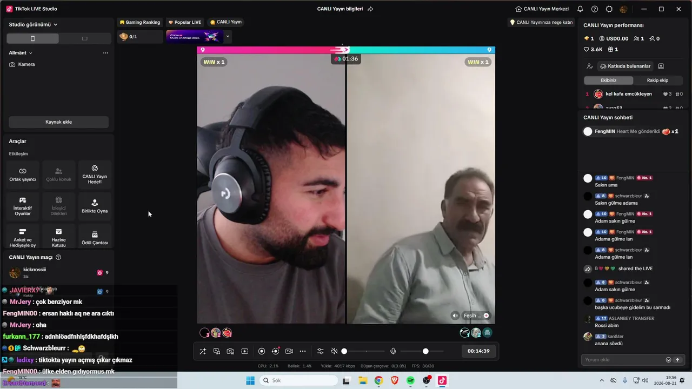This screenshot has width=692, height=389.
Task: Open the music media icon in control bar
Action: tap(217, 351)
